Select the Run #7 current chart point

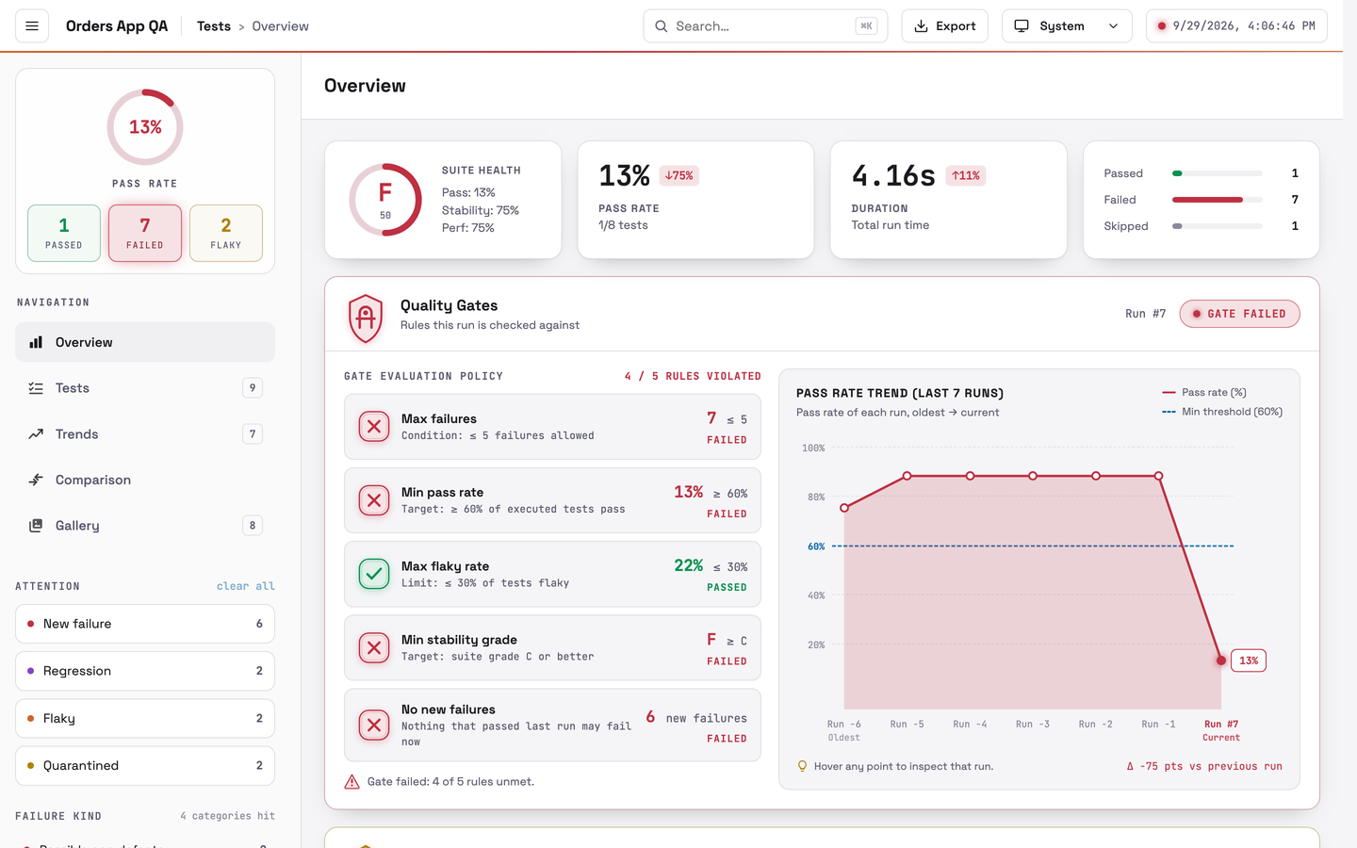(1221, 660)
